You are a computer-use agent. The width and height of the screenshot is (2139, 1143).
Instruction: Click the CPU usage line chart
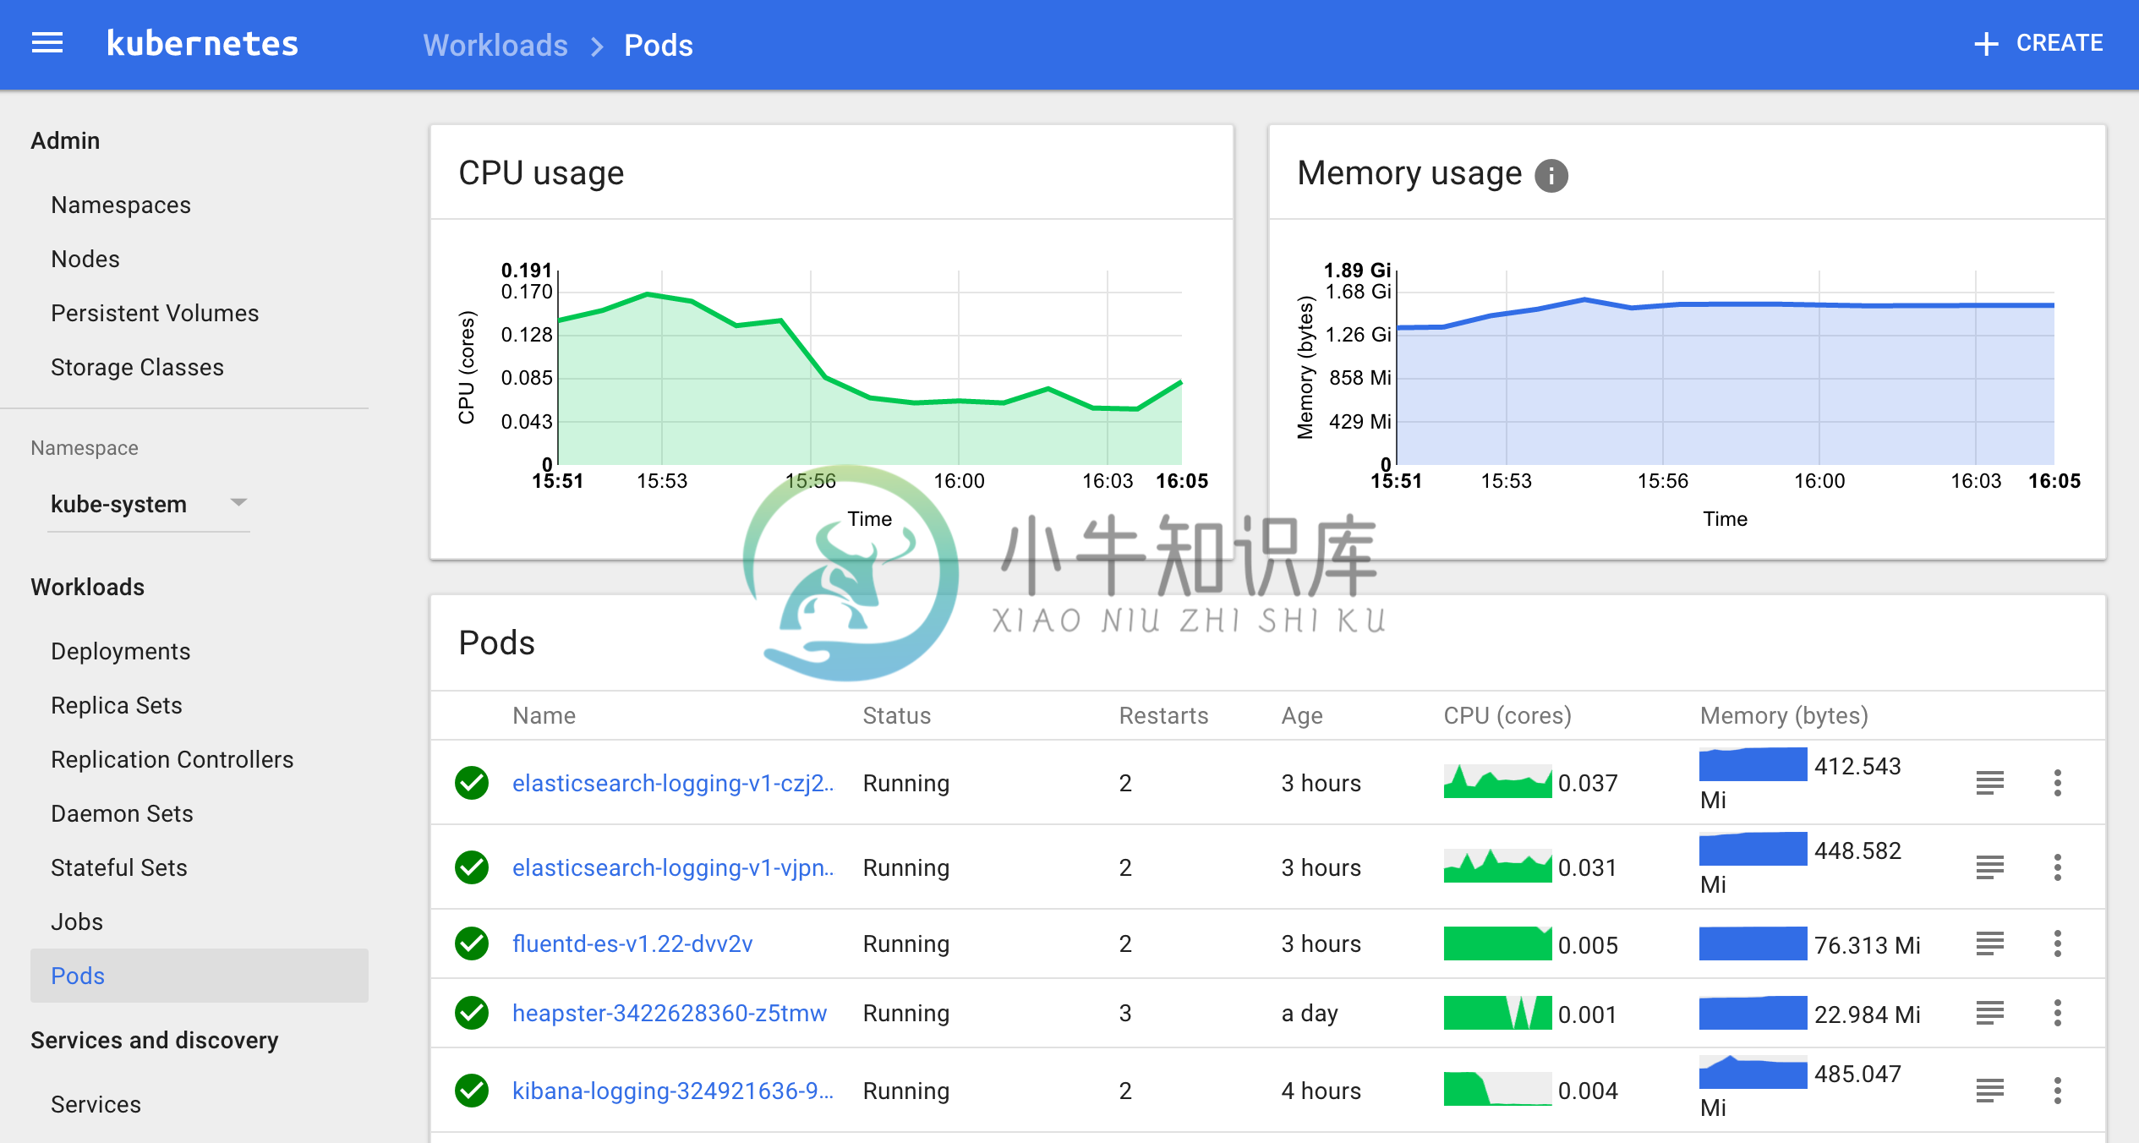[869, 367]
